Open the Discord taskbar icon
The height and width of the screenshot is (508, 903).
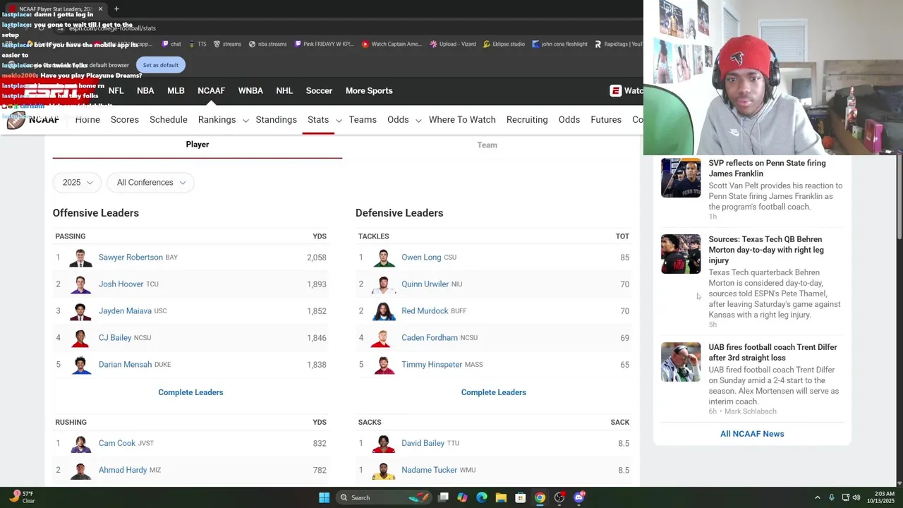tap(579, 497)
